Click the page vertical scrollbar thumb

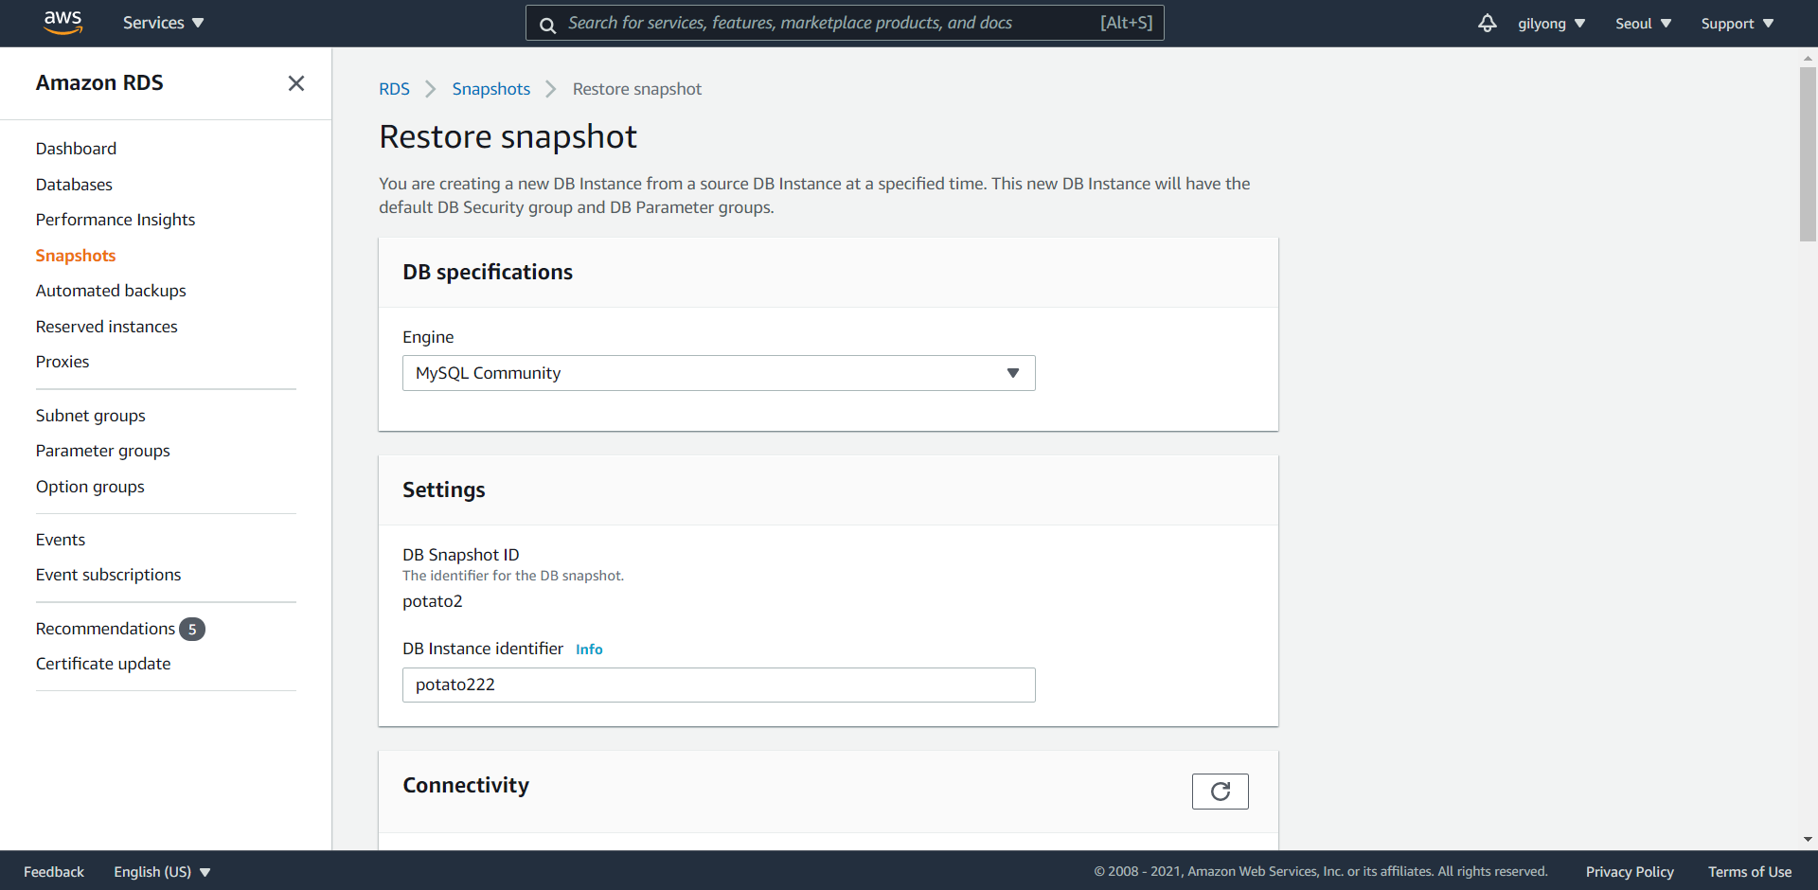(x=1808, y=154)
